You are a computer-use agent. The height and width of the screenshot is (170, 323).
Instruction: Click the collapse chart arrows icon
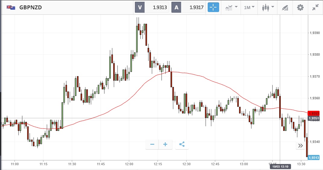tap(315, 8)
